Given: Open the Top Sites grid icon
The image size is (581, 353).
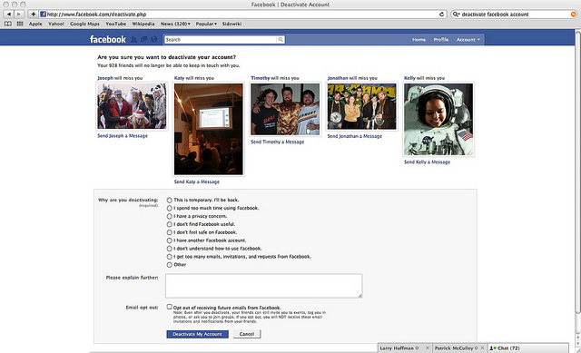Looking at the screenshot, I should [20, 24].
